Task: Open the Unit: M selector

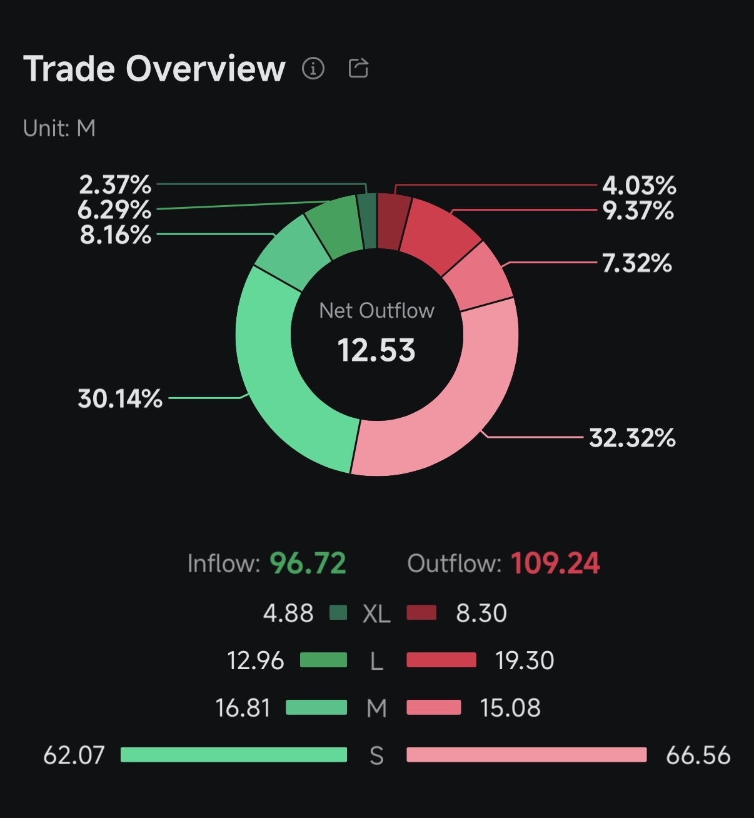Action: tap(58, 128)
